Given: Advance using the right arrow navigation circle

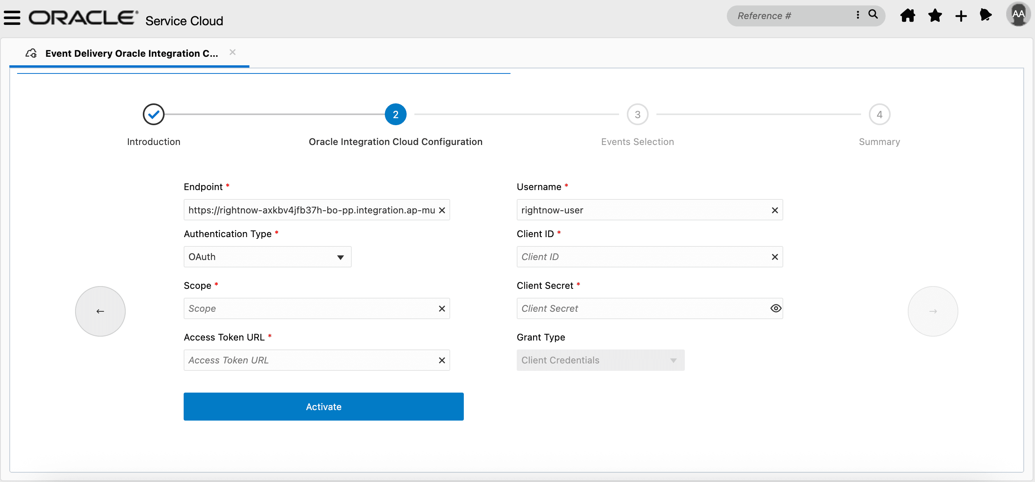Looking at the screenshot, I should (933, 311).
